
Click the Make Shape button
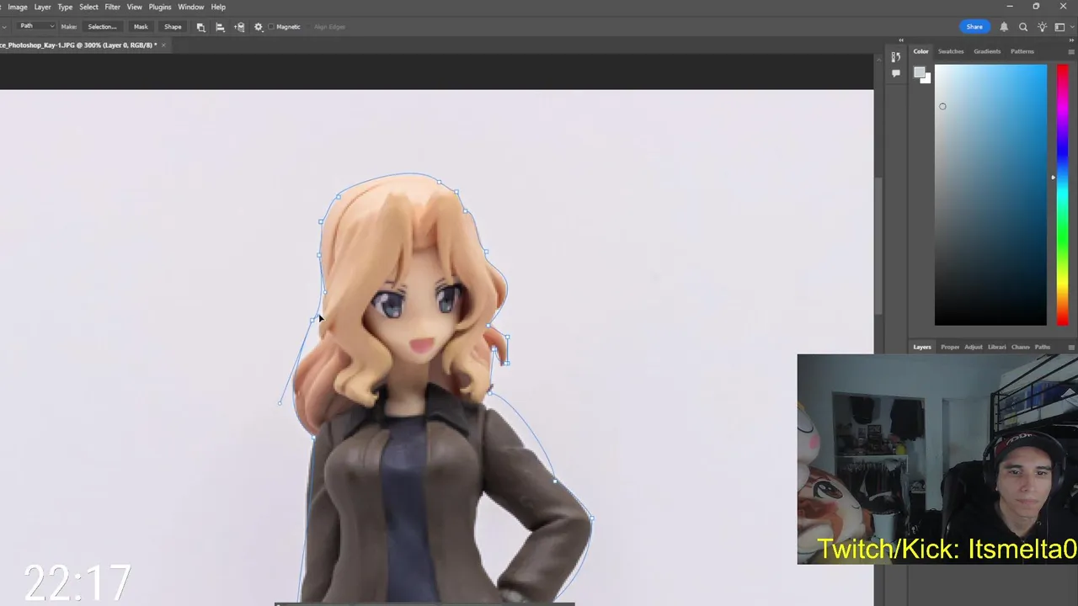pyautogui.click(x=173, y=27)
